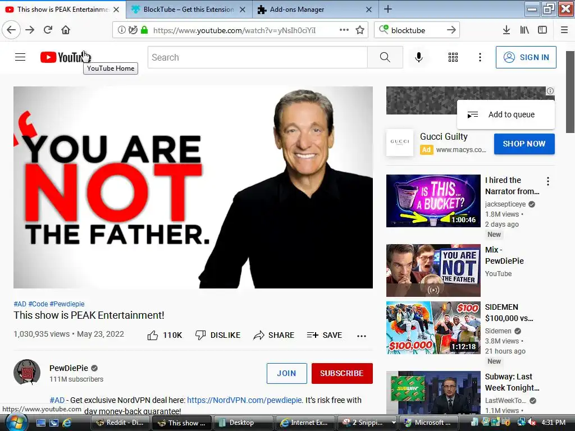Screen dimensions: 575x431
Task: Choose Add to queue from the popup
Action: click(506, 114)
